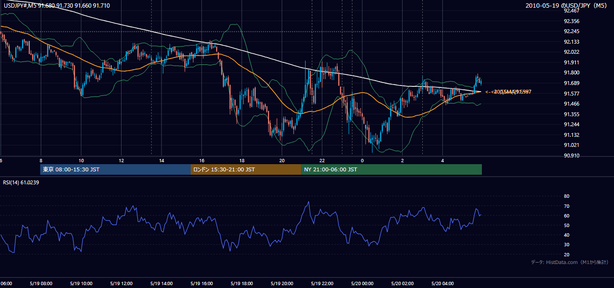614x288 pixels.
Task: Click the 5/19 20:00 date label
Action: click(x=282, y=284)
